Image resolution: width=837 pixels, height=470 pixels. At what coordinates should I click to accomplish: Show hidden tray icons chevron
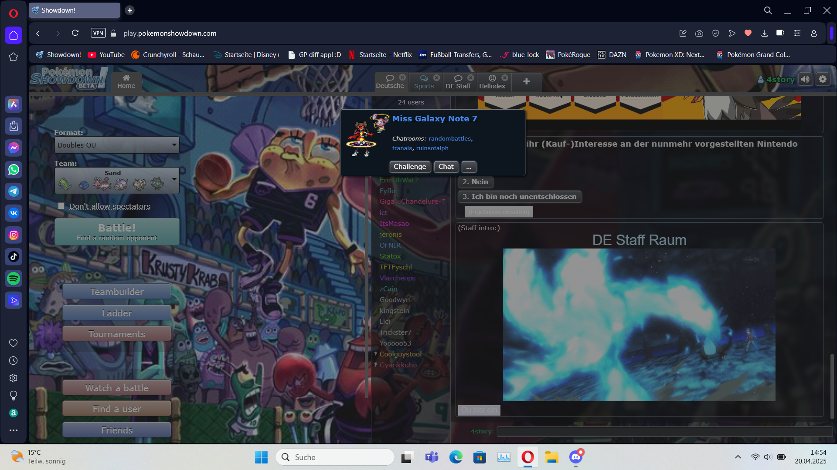pos(738,457)
